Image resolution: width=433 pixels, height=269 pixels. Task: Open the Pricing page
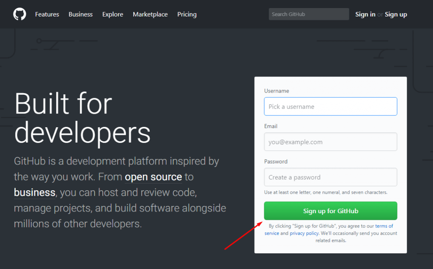[187, 14]
